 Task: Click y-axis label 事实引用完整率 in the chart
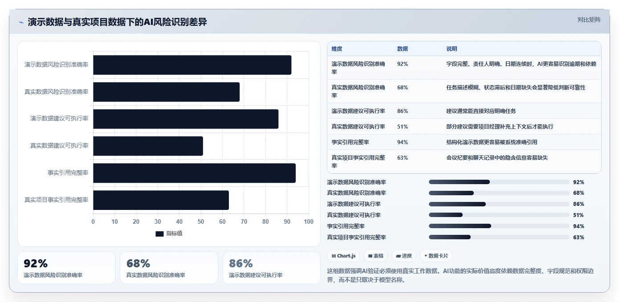tap(68, 173)
